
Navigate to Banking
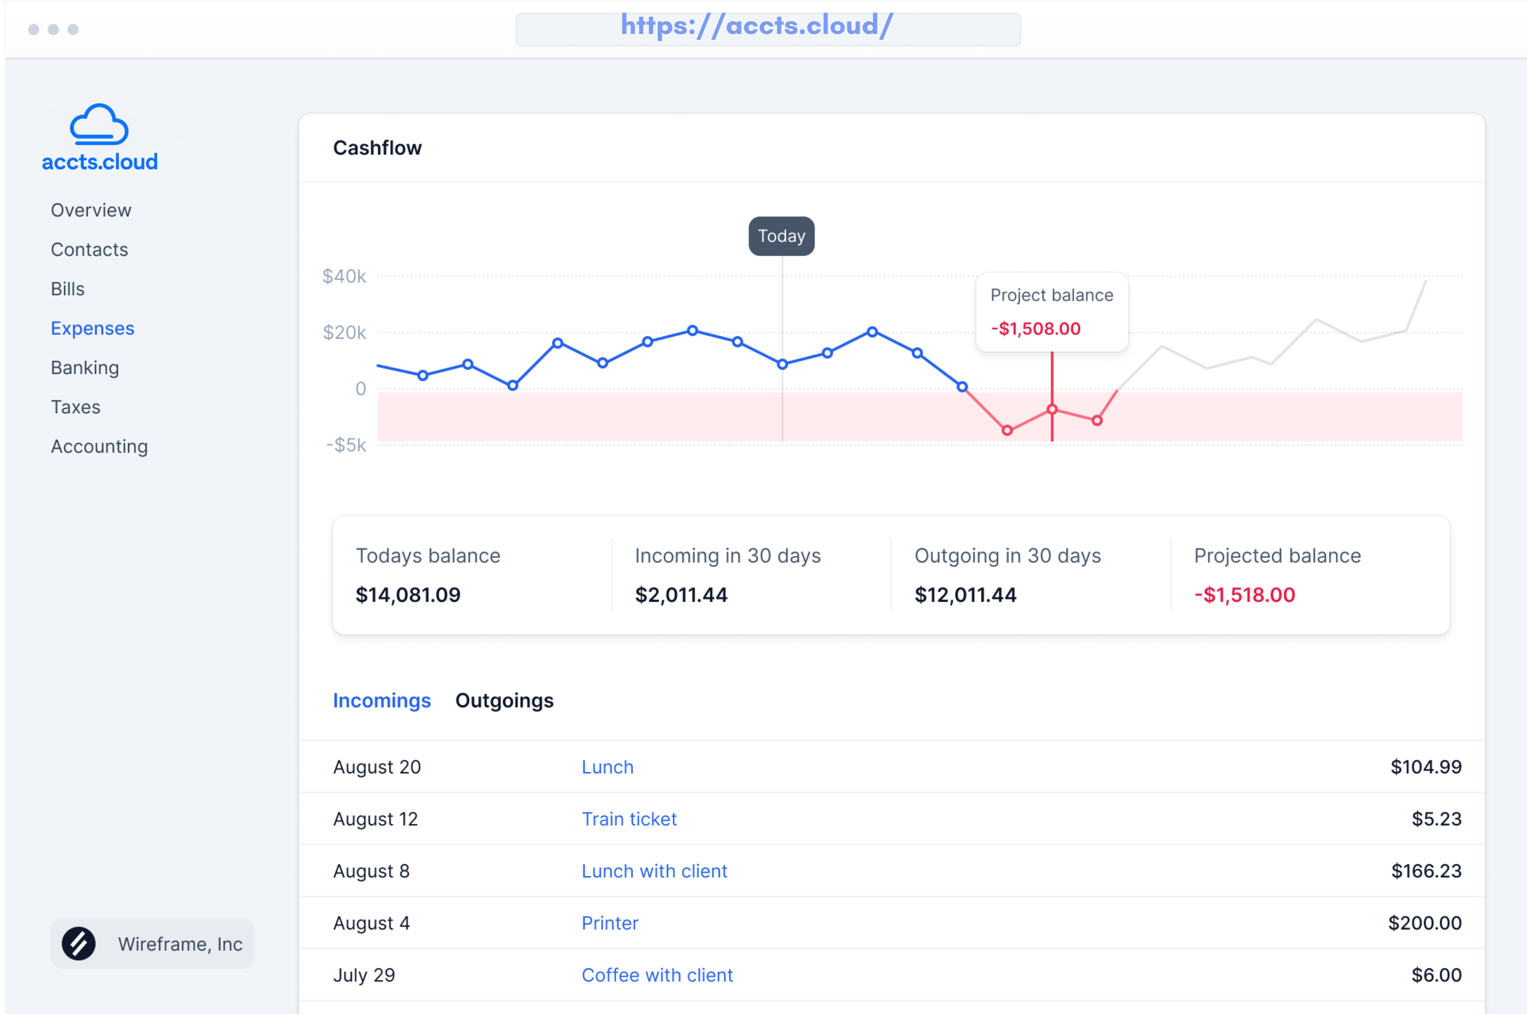click(x=85, y=368)
